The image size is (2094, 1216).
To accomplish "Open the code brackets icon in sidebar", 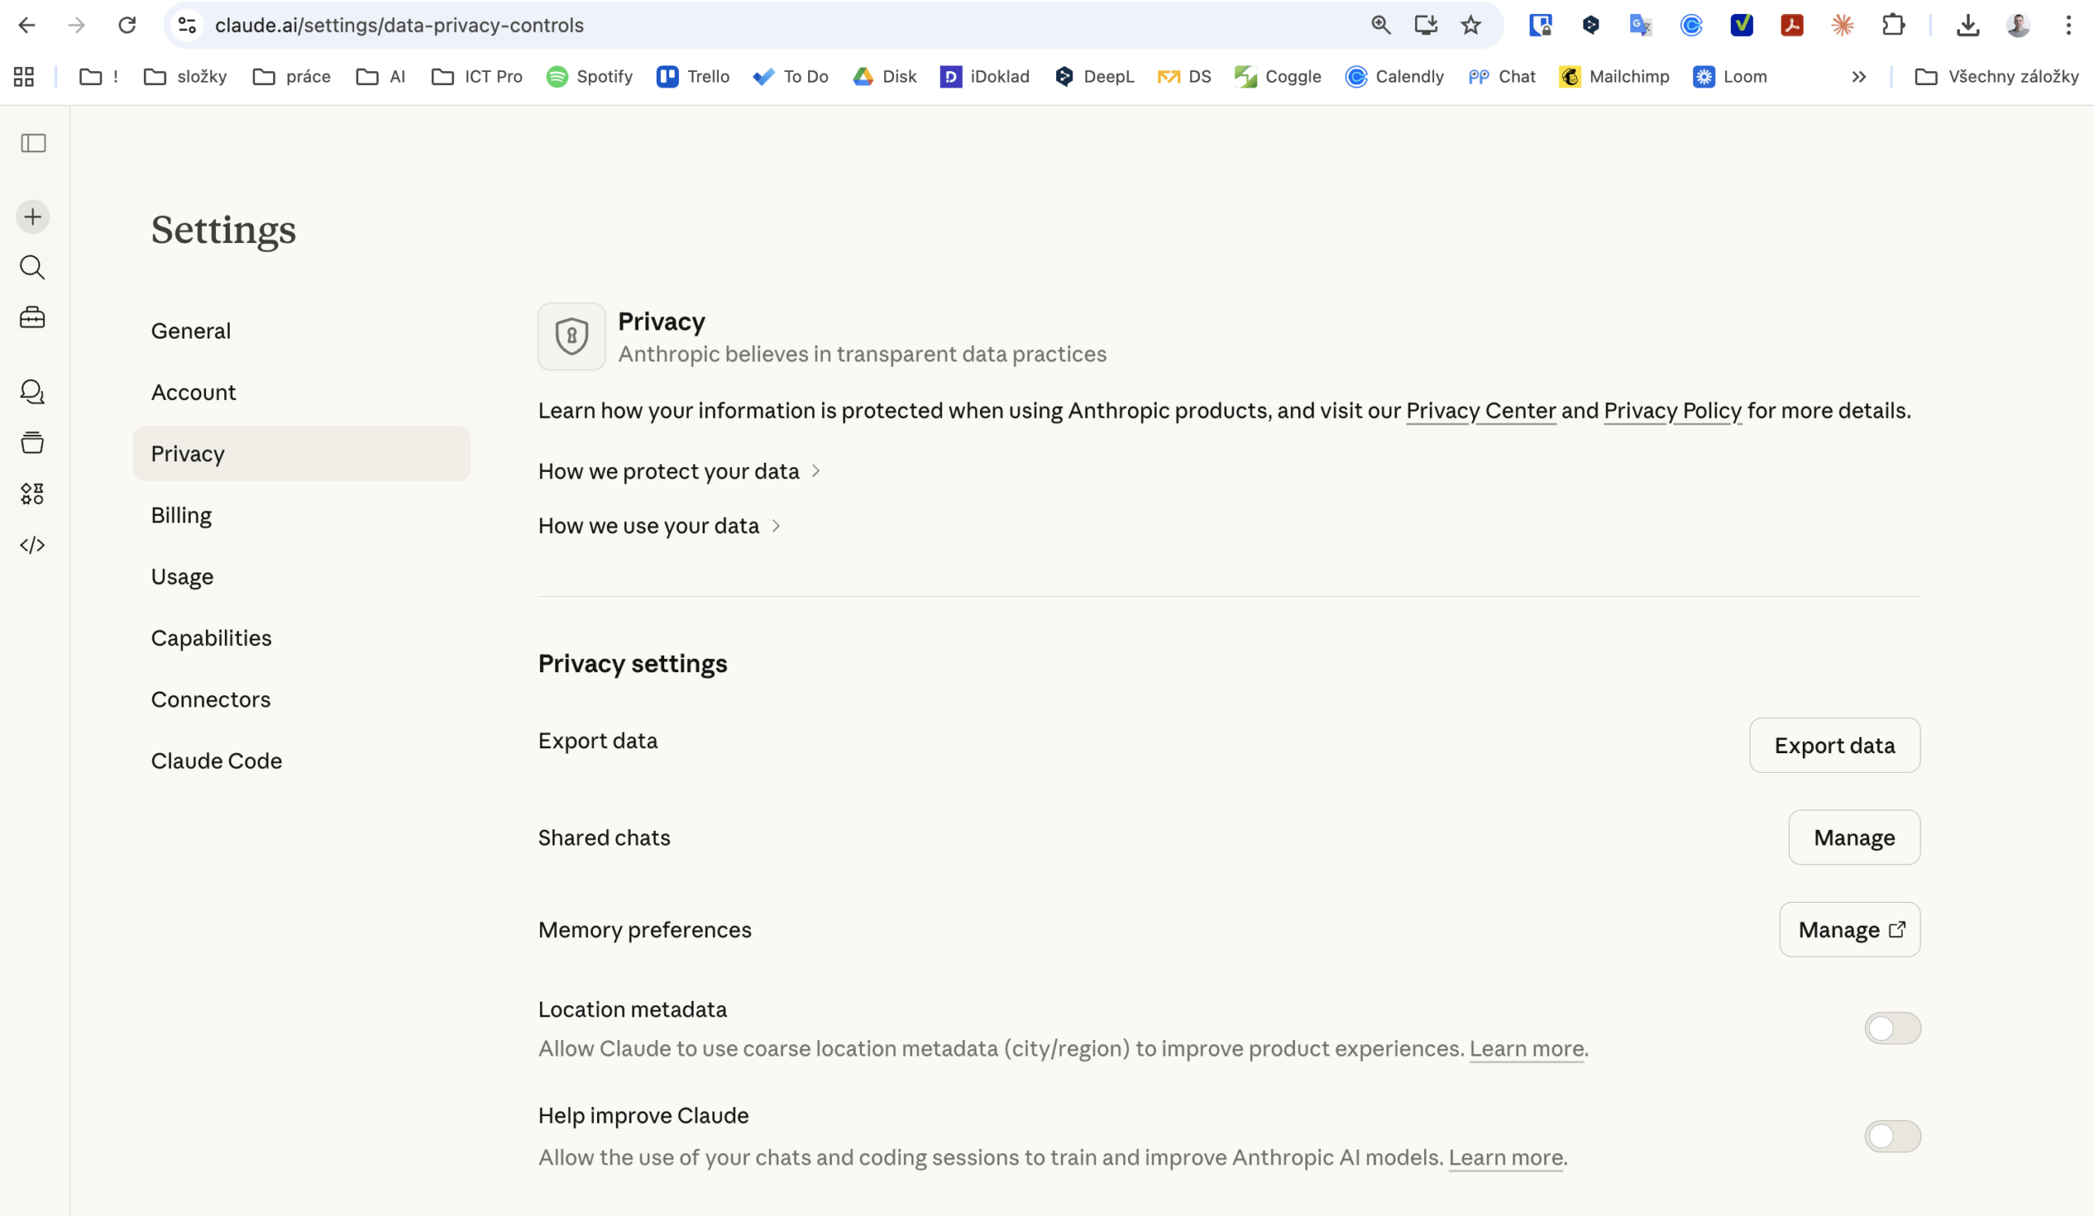I will pos(33,545).
